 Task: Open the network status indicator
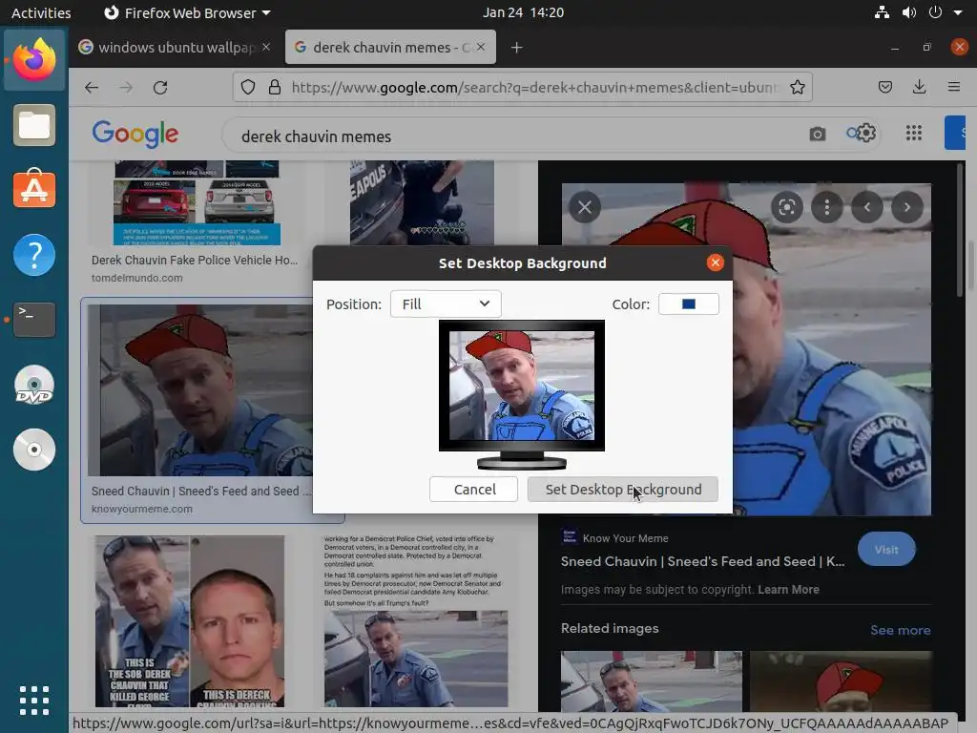click(x=882, y=12)
